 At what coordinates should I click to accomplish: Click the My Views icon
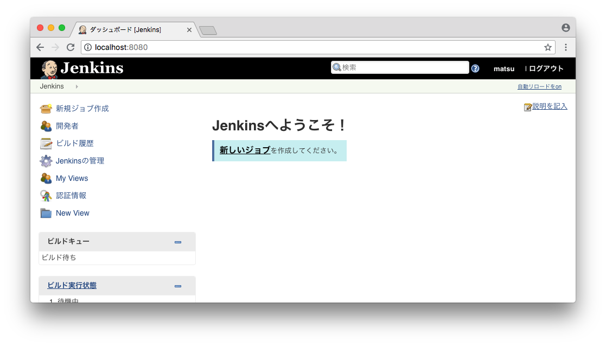pyautogui.click(x=46, y=178)
